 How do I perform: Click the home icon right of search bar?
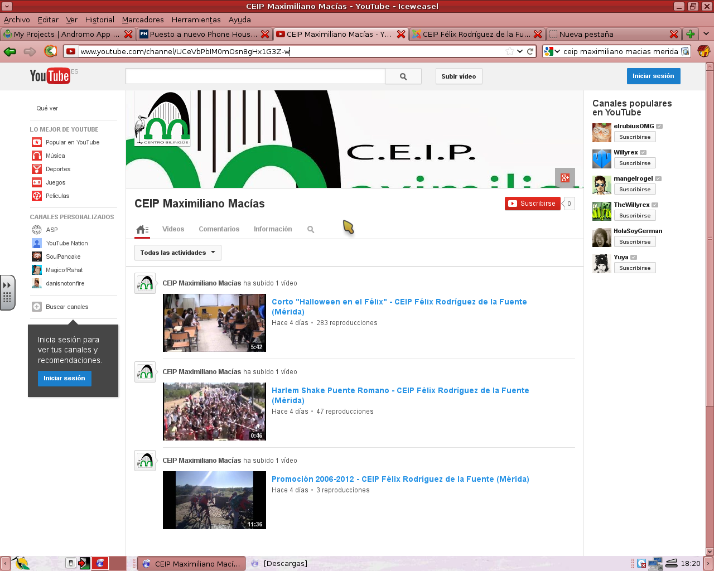pyautogui.click(x=703, y=51)
